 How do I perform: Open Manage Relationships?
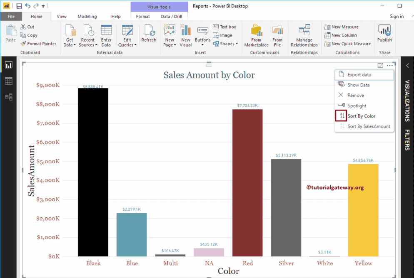pos(304,36)
